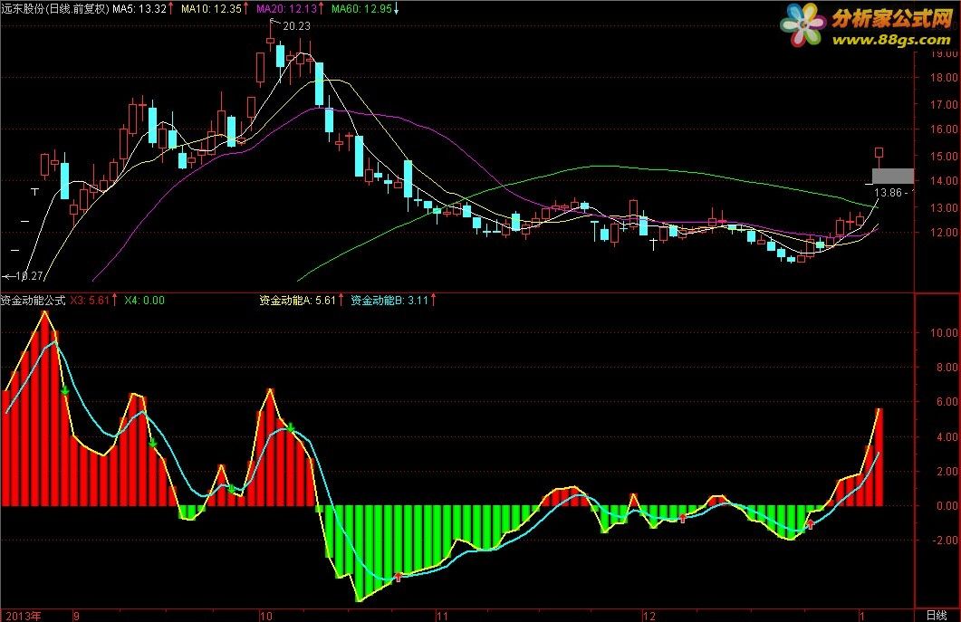Click the gray price marker box near 14.00
Viewport: 961px width, 622px height.
click(892, 176)
